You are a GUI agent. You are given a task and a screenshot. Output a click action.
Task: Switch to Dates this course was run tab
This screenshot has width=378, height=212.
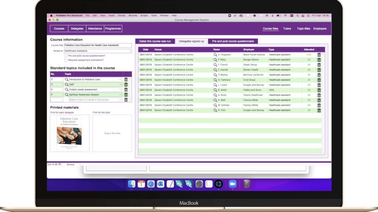tap(155, 41)
